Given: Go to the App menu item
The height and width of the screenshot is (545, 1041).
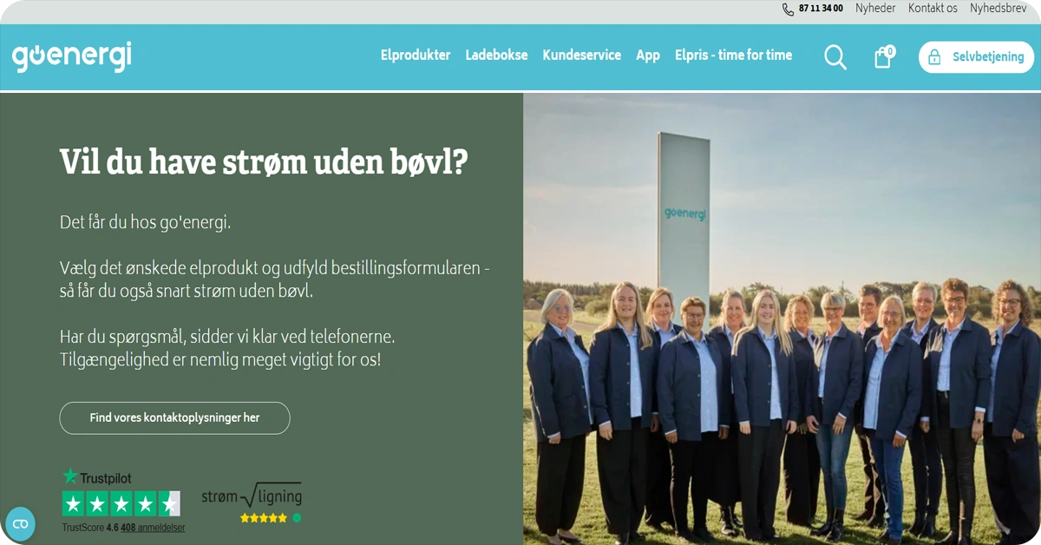Looking at the screenshot, I should tap(648, 56).
